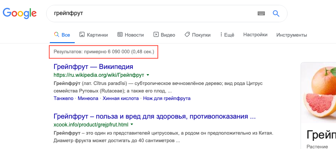Click the xcook.info/product/grejpfrut.html URL text
Image resolution: width=336 pixels, height=149 pixels.
pyautogui.click(x=91, y=124)
